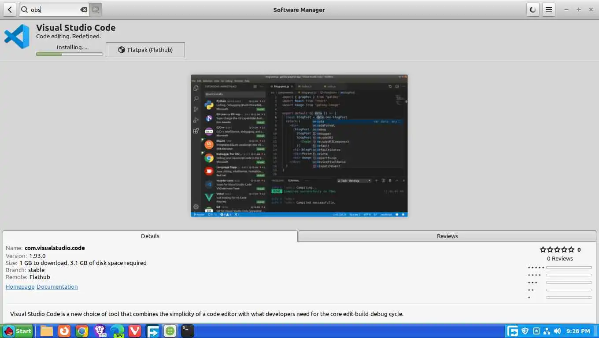Click the five-star rating bar
The width and height of the screenshot is (599, 338).
(x=569, y=268)
